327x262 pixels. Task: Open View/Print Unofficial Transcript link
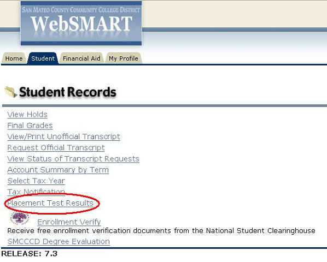63,136
